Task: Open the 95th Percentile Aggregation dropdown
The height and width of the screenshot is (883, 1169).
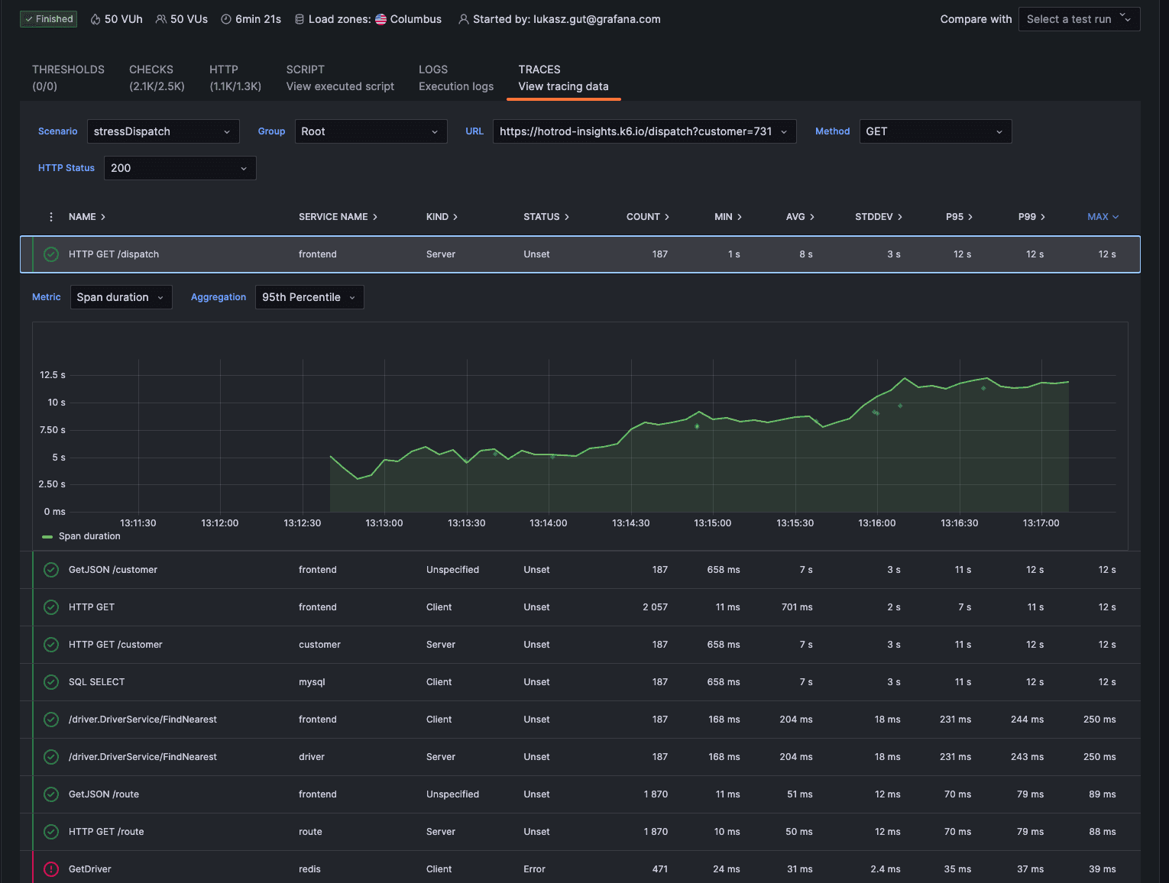Action: 309,297
